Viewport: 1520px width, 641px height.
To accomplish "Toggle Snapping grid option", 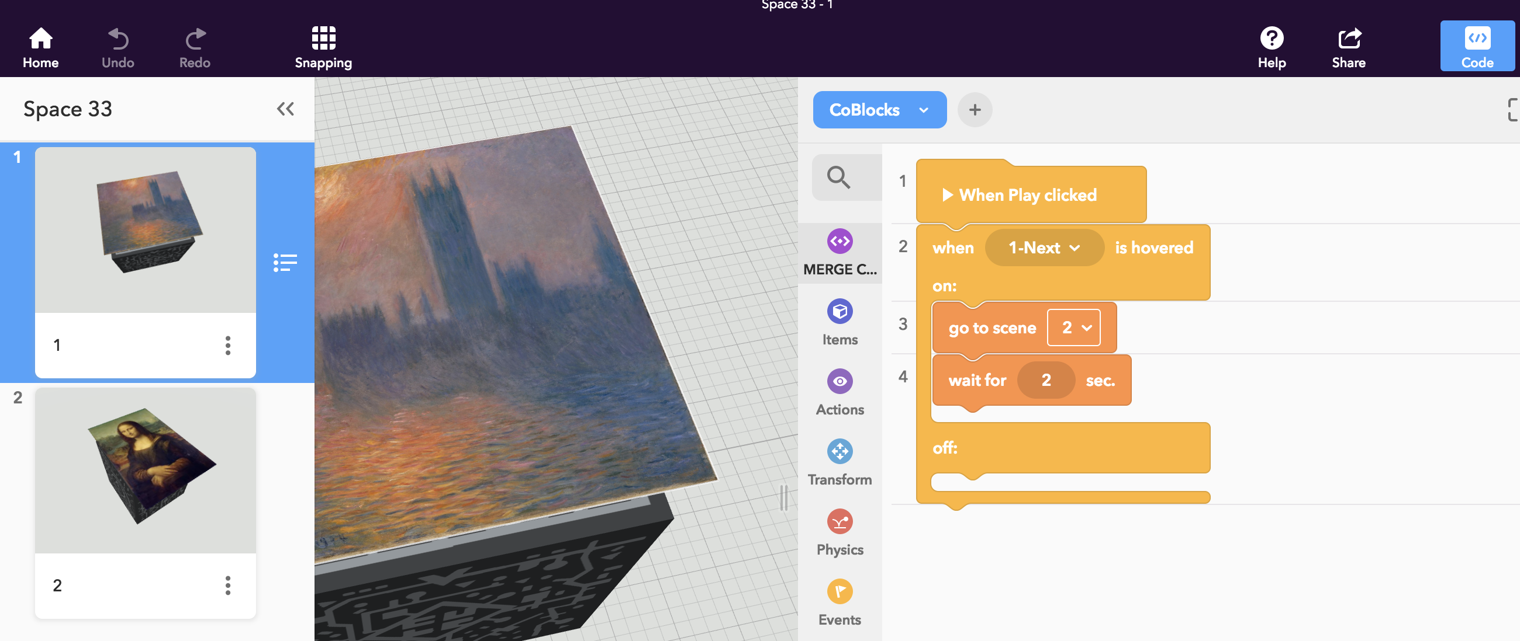I will (323, 48).
